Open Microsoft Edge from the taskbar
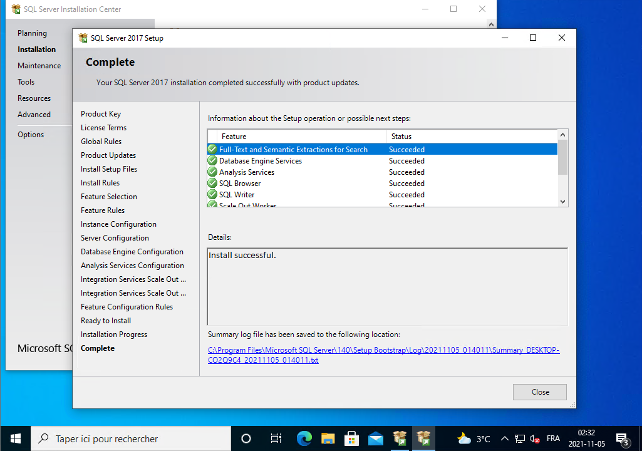 click(x=304, y=438)
